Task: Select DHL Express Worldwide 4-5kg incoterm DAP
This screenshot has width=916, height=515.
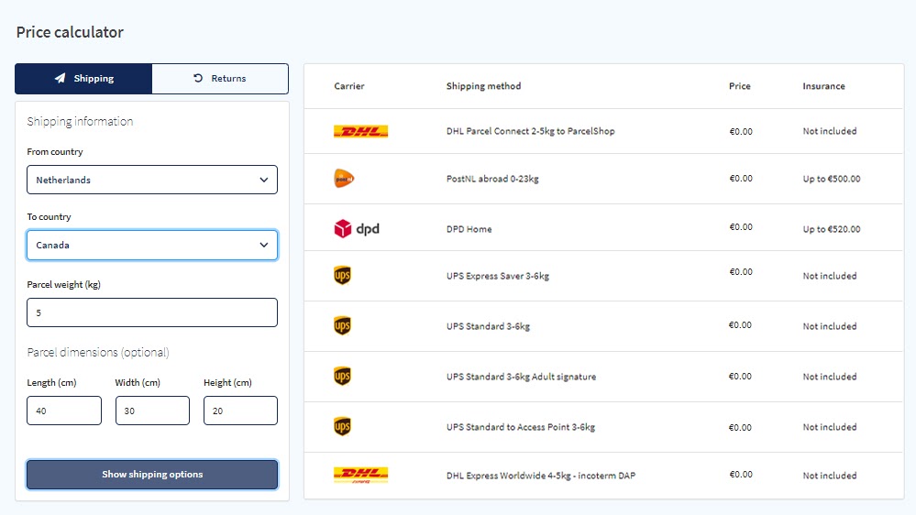Action: (x=541, y=476)
